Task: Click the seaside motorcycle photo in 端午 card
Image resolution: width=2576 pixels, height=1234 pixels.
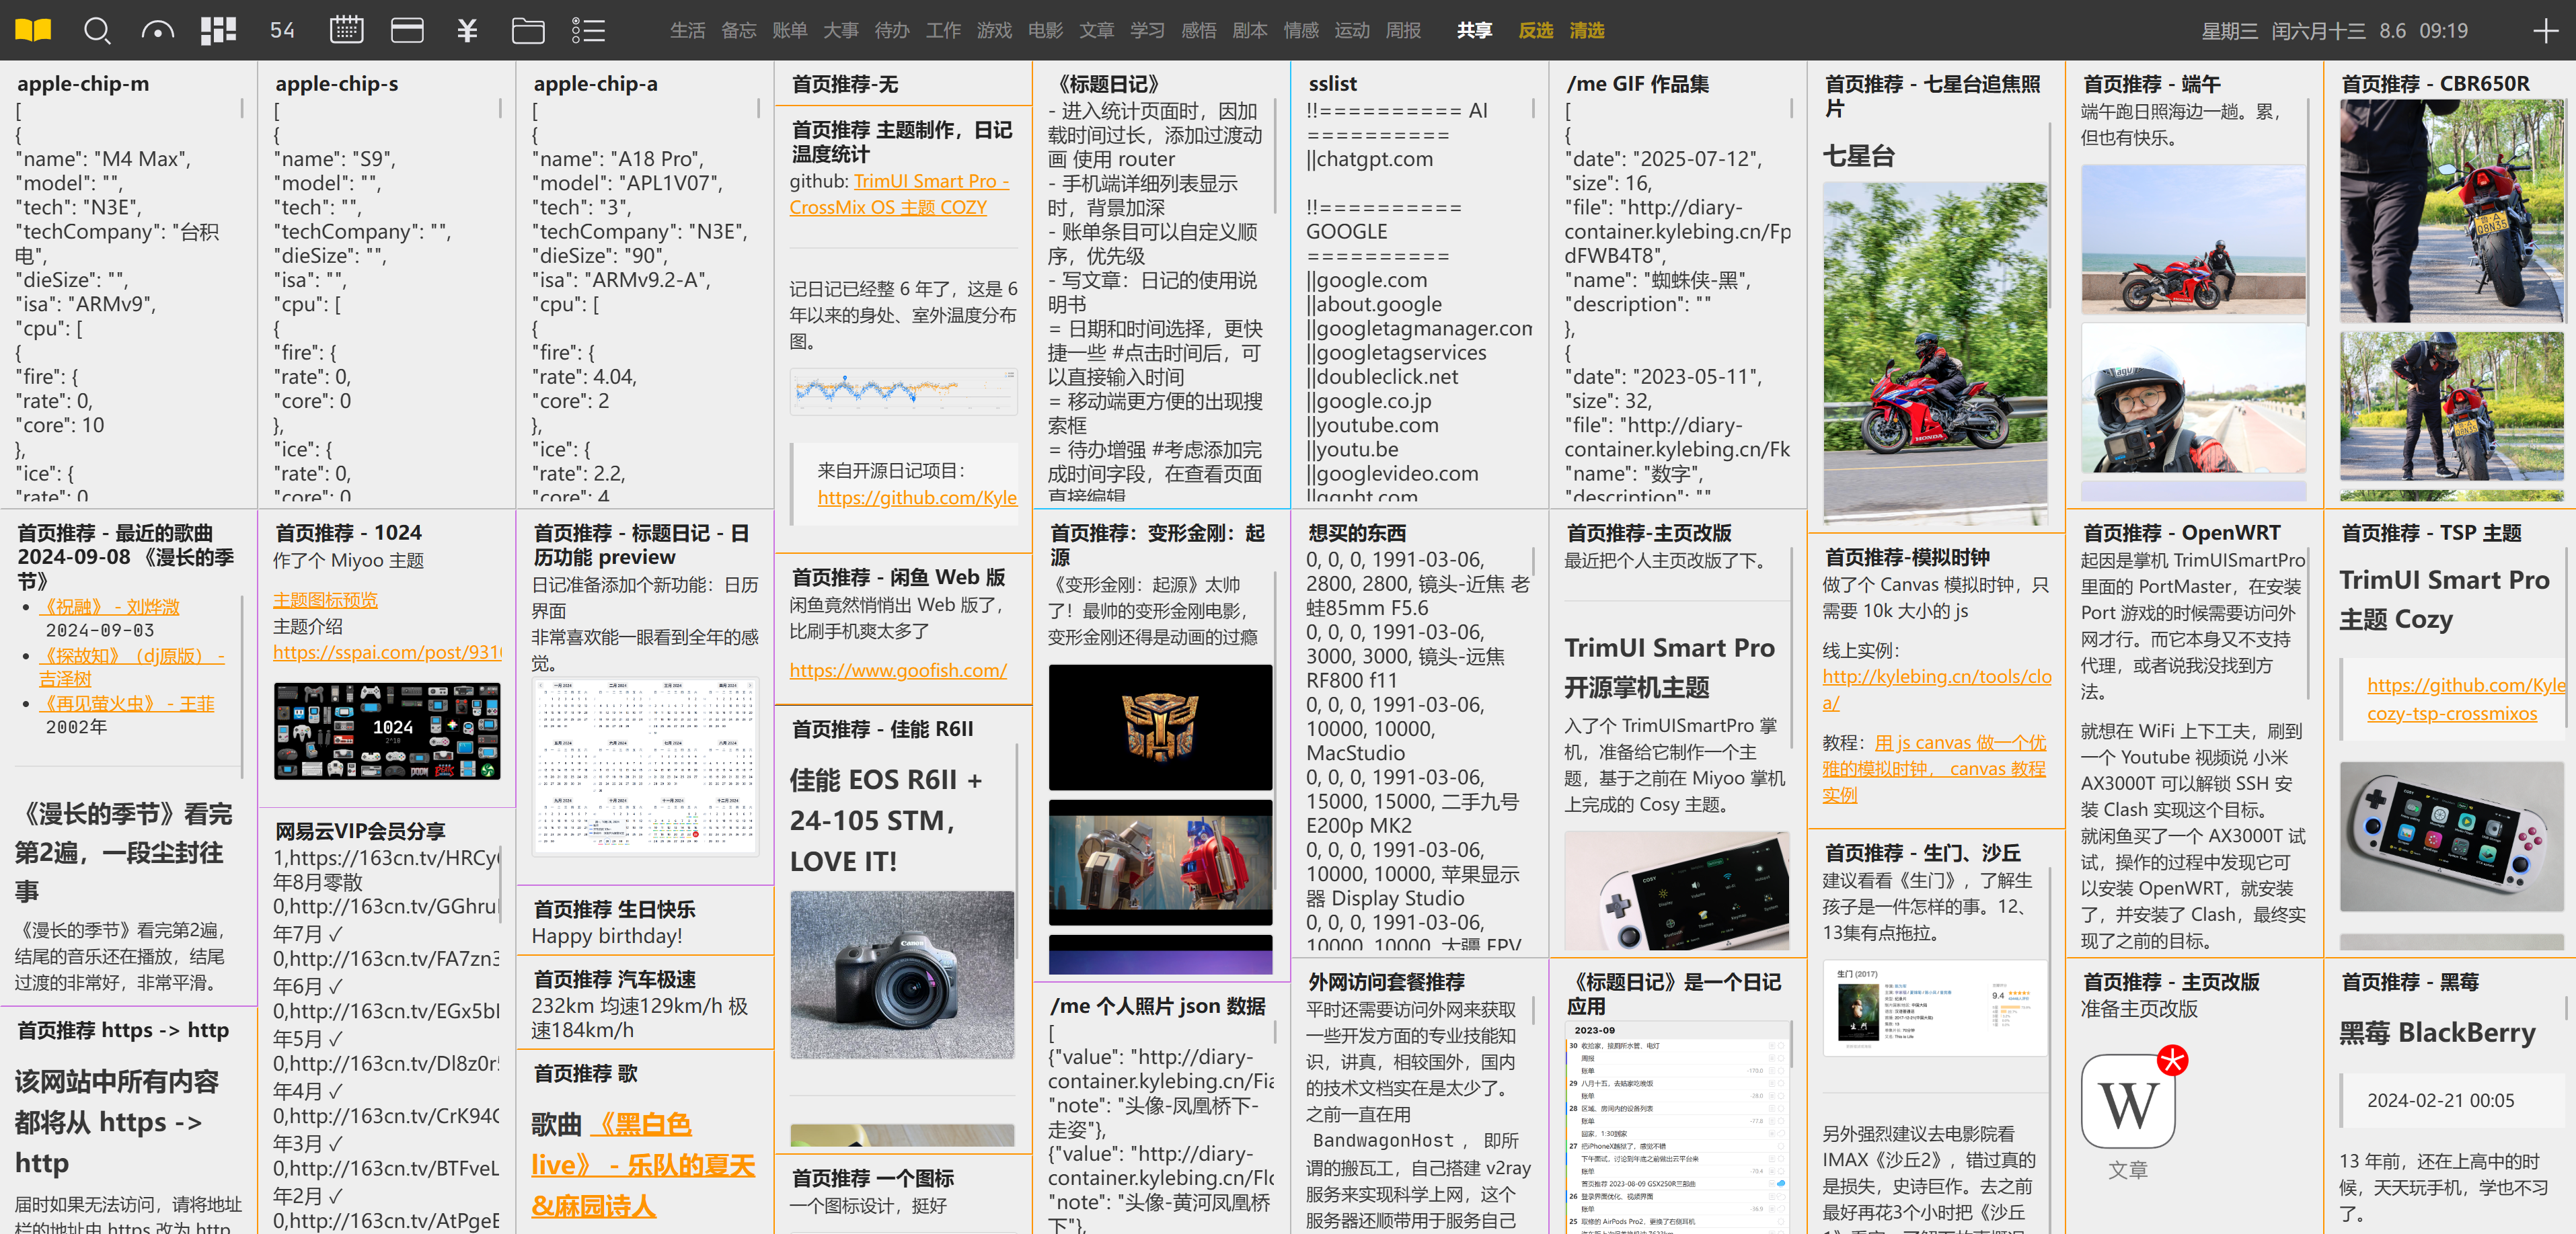Action: 2193,240
